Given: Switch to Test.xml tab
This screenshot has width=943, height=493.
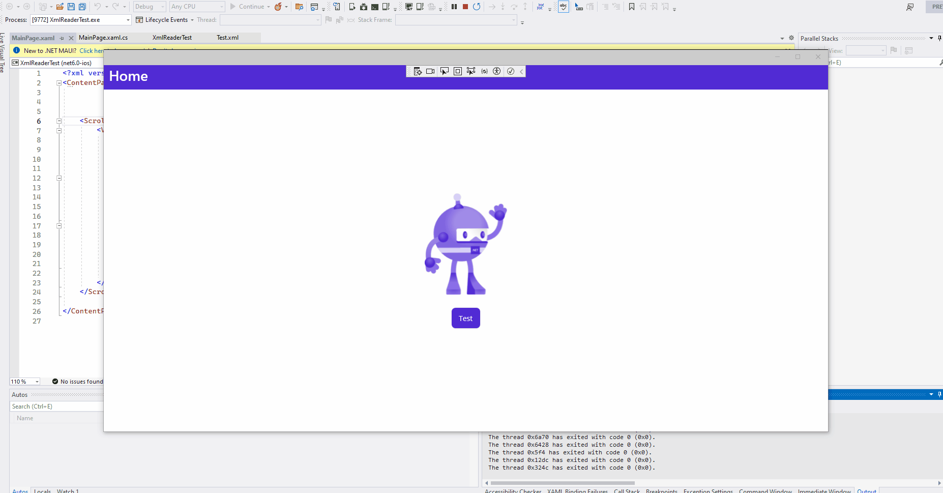Looking at the screenshot, I should coord(227,38).
